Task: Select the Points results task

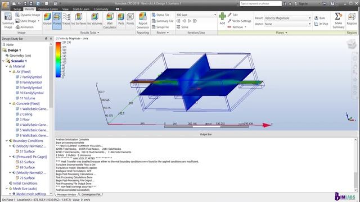Action: pyautogui.click(x=130, y=19)
